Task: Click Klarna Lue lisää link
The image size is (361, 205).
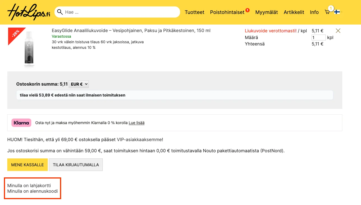Action: [137, 123]
